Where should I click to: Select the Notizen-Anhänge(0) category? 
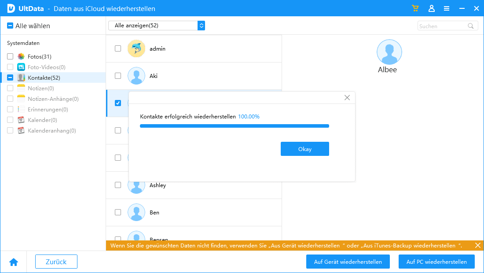coord(53,99)
